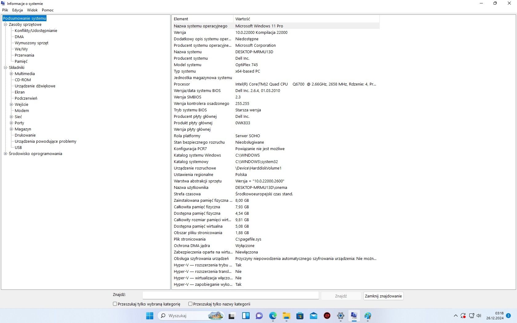Select We/Wy tree item
Screen dimensions: 517x323
point(21,49)
